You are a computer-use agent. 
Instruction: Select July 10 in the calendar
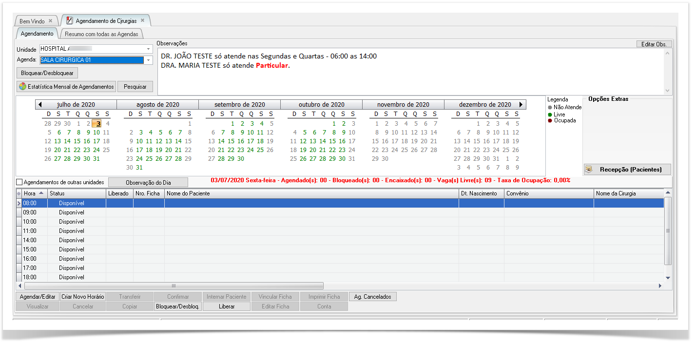coord(97,133)
